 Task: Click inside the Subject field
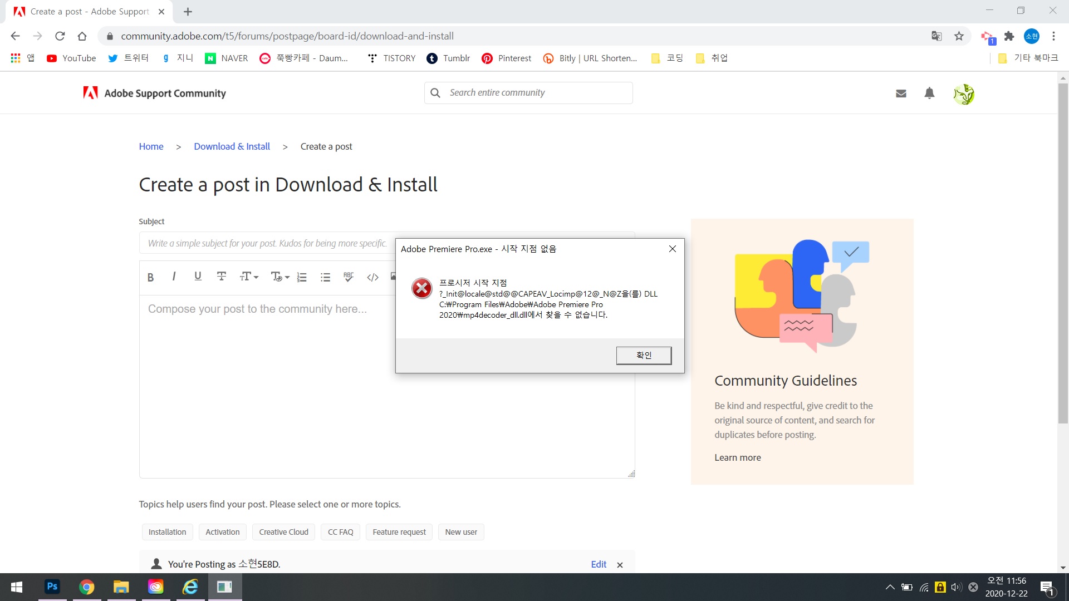[267, 243]
